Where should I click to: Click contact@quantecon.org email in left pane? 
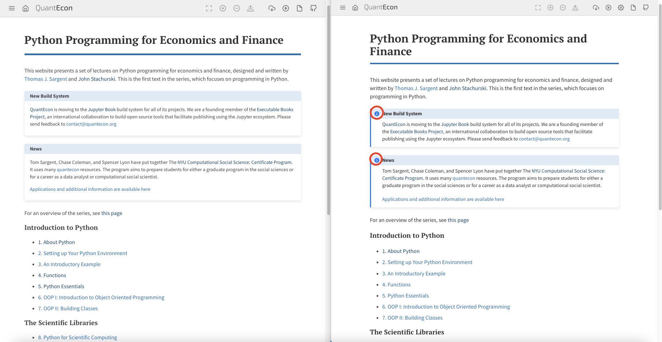tap(91, 124)
